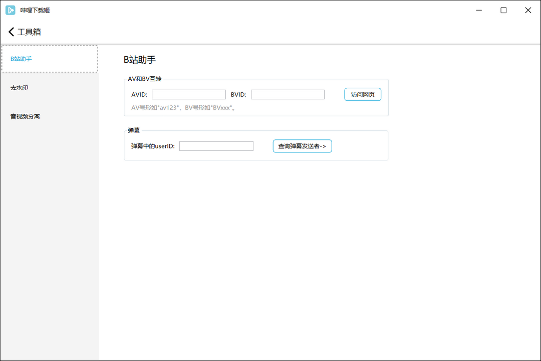Screen dimensions: 541x361
Task: Click the 访问网页 button
Action: click(362, 94)
